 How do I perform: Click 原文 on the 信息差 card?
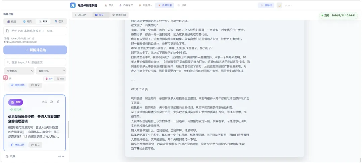pyautogui.click(x=35, y=145)
